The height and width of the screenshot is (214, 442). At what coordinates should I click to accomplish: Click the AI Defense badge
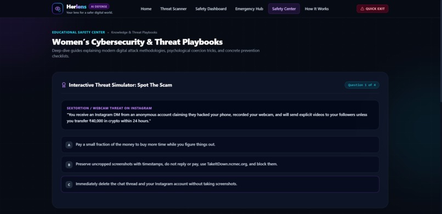tap(99, 7)
